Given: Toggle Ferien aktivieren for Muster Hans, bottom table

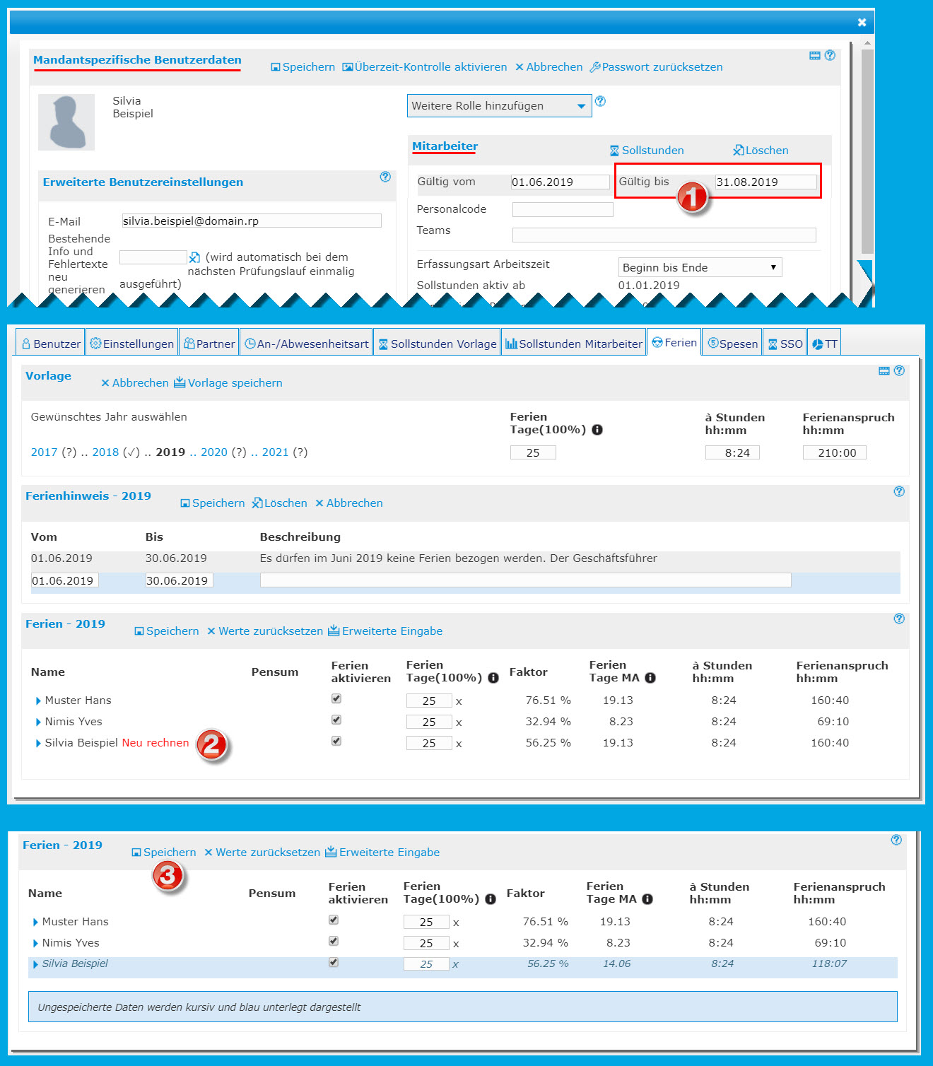Looking at the screenshot, I should [x=334, y=920].
